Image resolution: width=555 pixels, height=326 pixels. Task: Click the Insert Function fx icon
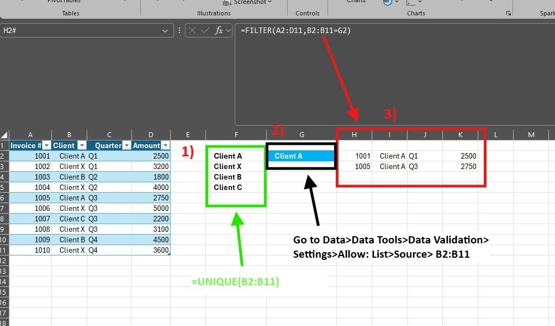coord(219,31)
